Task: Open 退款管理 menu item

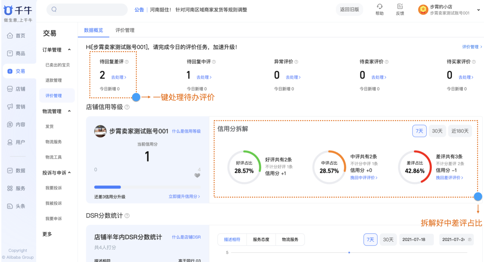Action: click(54, 80)
